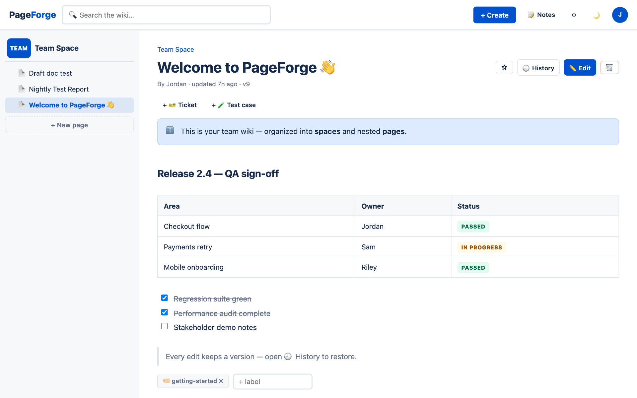Toggle dark mode moon icon

(596, 15)
